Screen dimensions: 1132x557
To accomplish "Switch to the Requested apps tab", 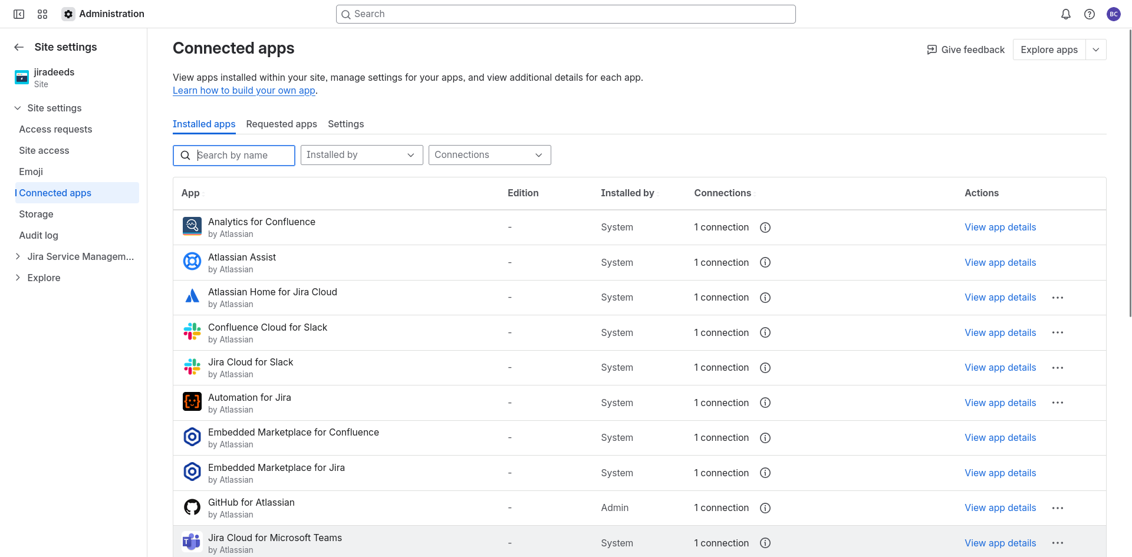I will pos(281,124).
